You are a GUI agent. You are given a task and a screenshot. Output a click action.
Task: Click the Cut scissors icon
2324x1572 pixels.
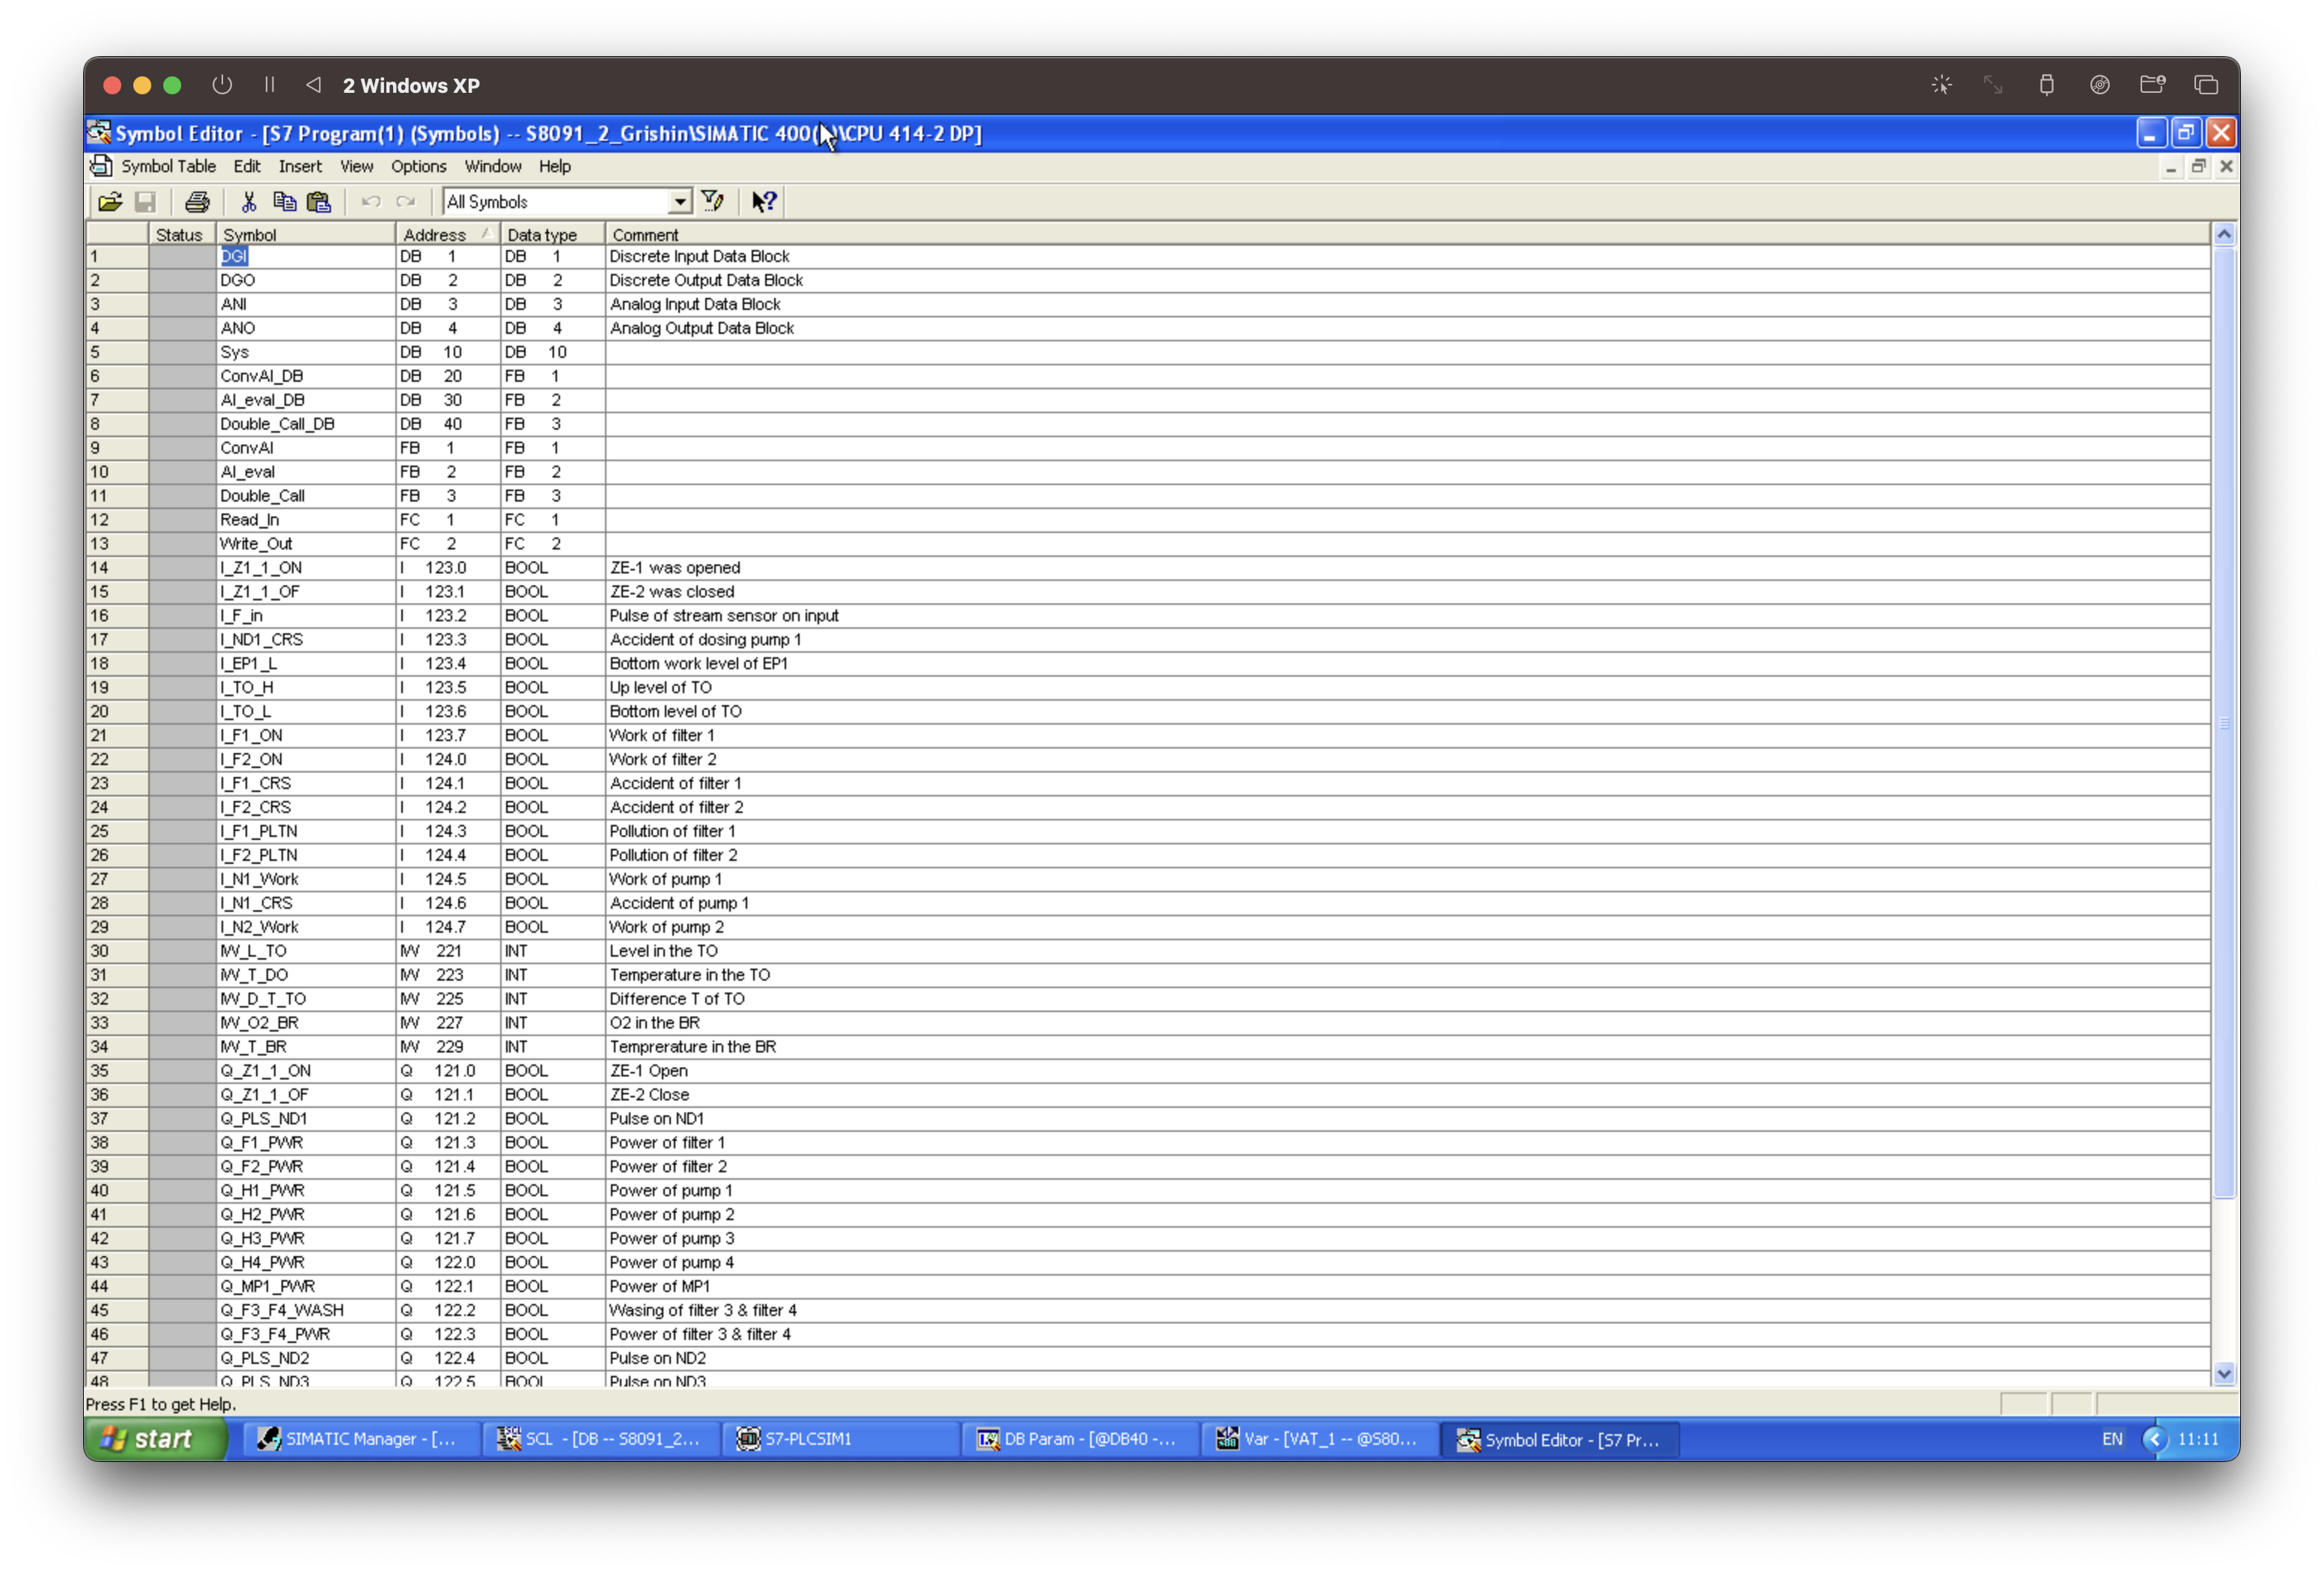pos(249,202)
